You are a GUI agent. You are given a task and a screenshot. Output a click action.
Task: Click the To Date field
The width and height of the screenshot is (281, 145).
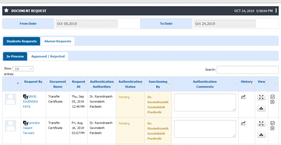(x=225, y=24)
